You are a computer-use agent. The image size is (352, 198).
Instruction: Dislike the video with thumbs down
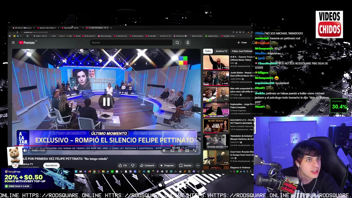coord(133,166)
